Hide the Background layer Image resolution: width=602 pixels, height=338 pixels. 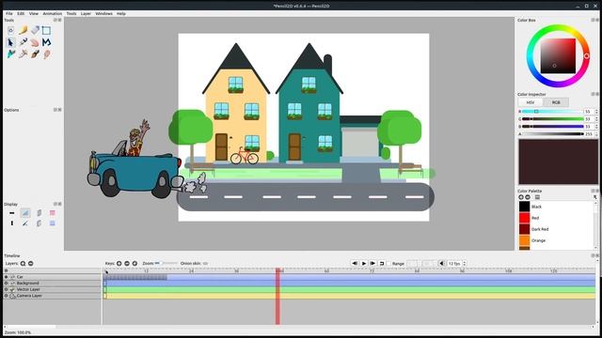coord(7,283)
